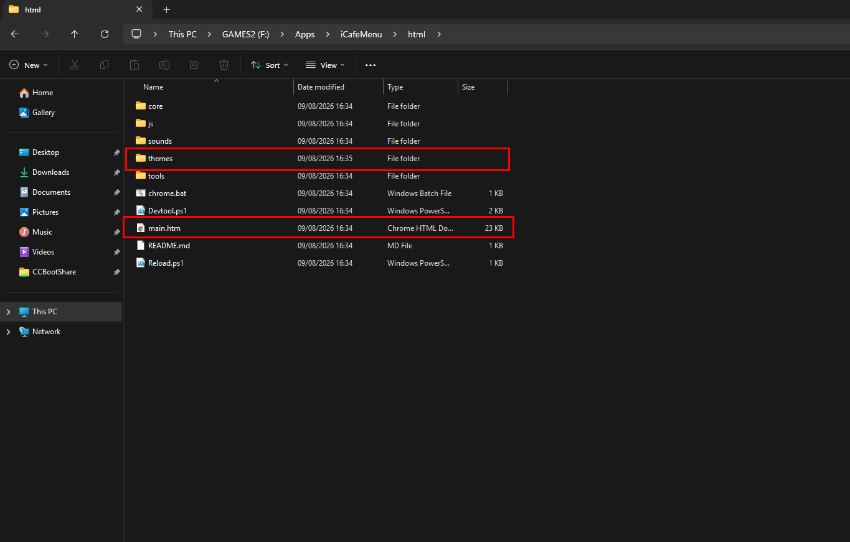850x542 pixels.
Task: Click the Rename icon in toolbar
Action: tap(164, 65)
